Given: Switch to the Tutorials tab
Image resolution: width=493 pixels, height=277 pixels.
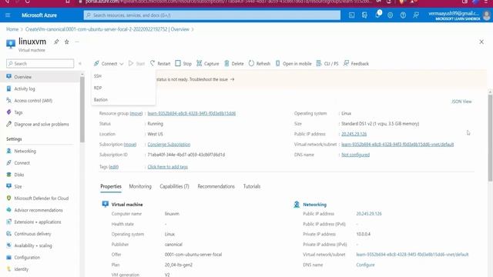Looking at the screenshot, I should (x=252, y=186).
